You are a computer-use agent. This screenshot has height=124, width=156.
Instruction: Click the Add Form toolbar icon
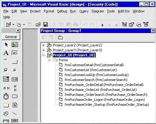tap(19, 24)
